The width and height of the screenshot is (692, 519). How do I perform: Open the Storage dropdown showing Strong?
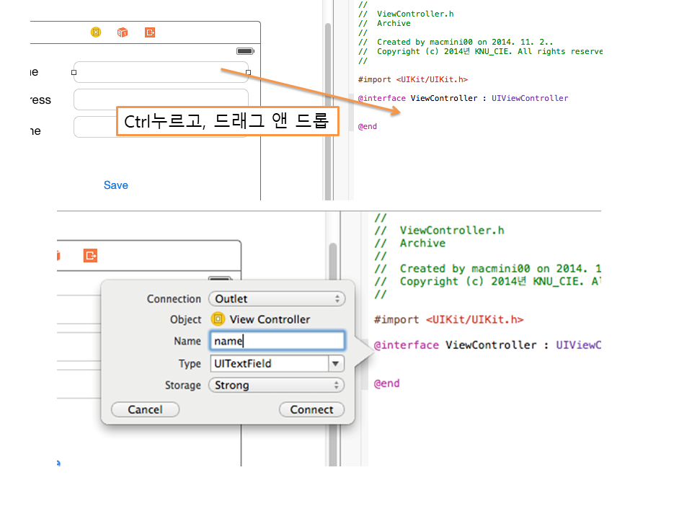point(276,386)
